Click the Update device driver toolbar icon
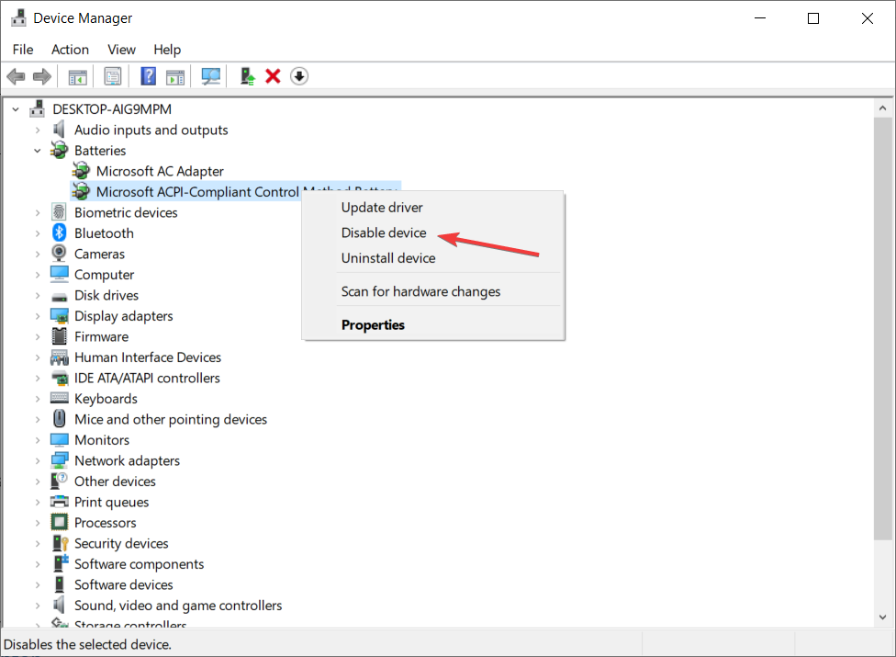 [x=247, y=76]
